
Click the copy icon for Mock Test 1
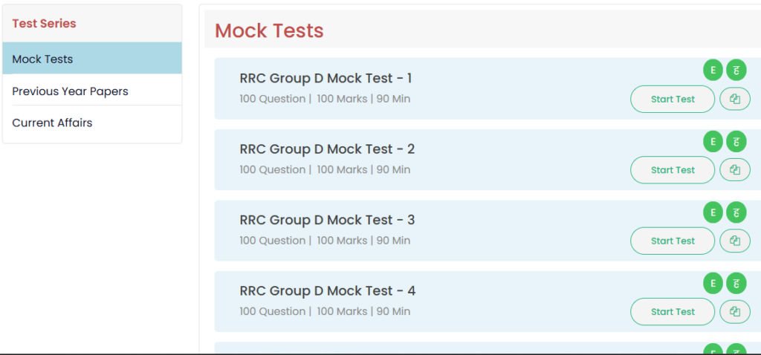pyautogui.click(x=735, y=99)
